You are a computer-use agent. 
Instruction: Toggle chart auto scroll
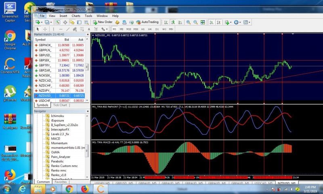click(211, 22)
